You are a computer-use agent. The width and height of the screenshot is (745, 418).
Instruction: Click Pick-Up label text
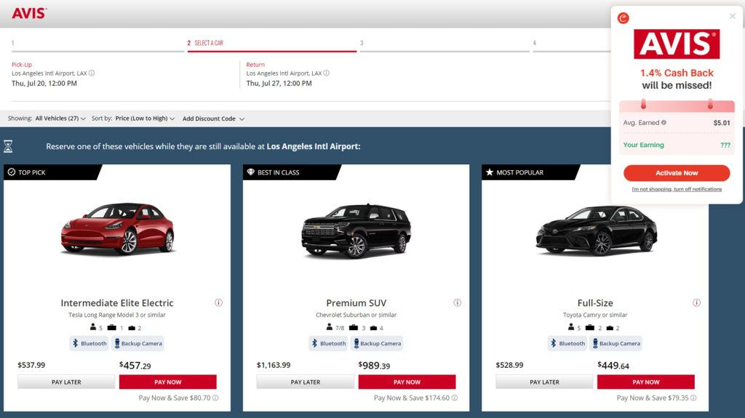pyautogui.click(x=22, y=65)
